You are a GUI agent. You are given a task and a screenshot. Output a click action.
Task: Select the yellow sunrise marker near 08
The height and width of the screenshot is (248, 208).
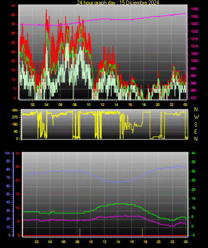pos(80,232)
